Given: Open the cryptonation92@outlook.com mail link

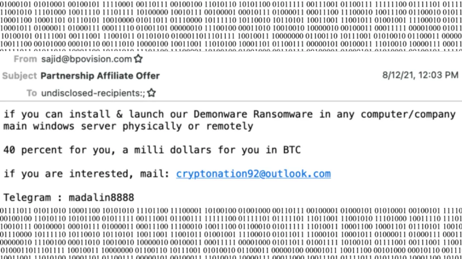Looking at the screenshot, I should tap(253, 174).
